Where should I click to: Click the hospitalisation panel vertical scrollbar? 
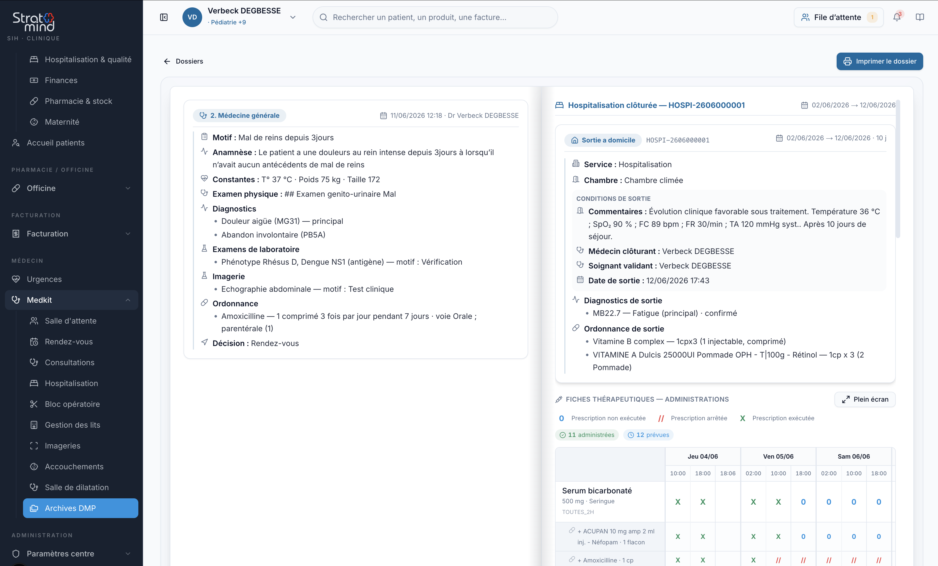tap(898, 169)
